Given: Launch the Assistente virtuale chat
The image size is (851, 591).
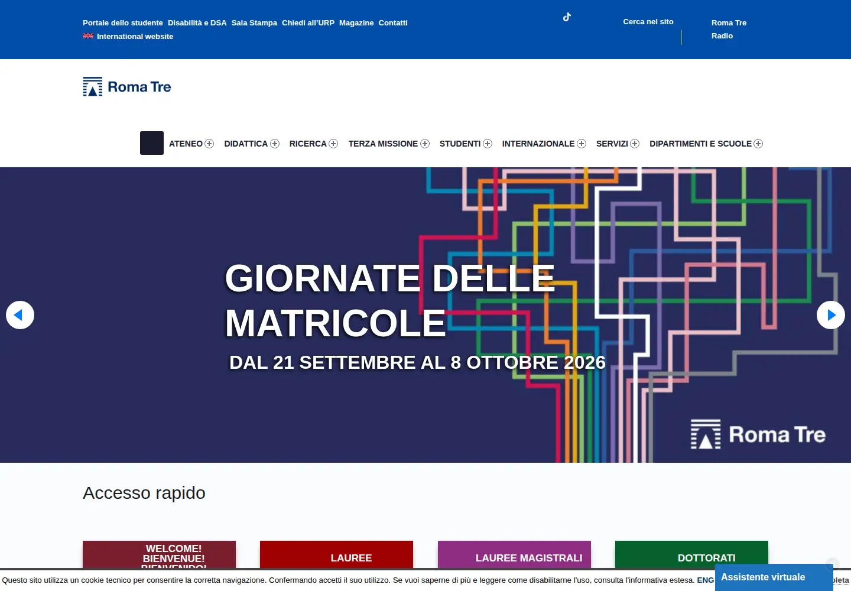Looking at the screenshot, I should pos(774,577).
